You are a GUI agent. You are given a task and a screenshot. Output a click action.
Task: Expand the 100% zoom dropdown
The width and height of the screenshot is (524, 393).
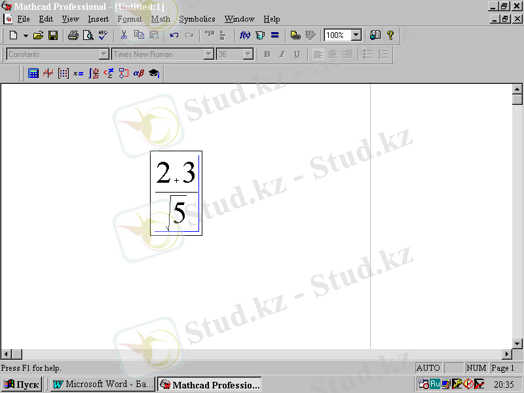(356, 35)
